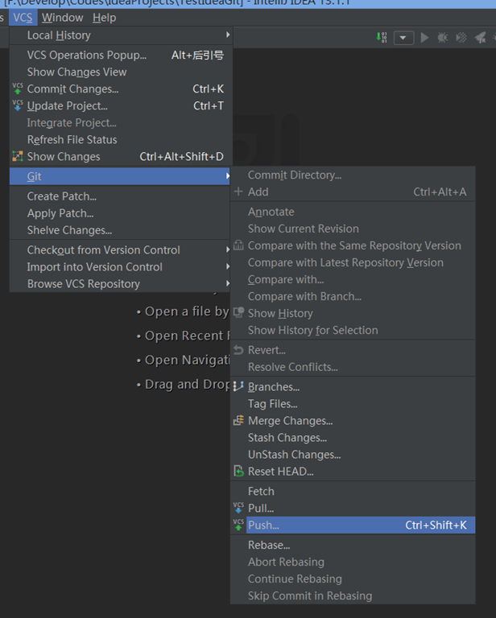Screen dimensions: 496x618
Task: Click the Run with Coverage toolbar icon
Action: coord(461,38)
